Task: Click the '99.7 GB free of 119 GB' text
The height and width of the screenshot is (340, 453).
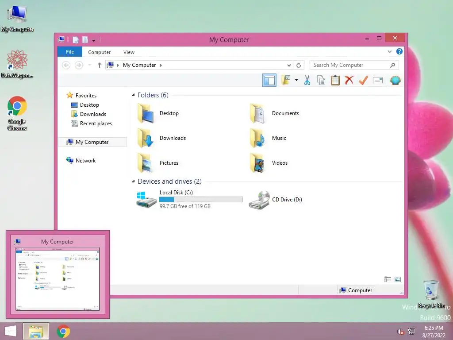Action: (185, 206)
